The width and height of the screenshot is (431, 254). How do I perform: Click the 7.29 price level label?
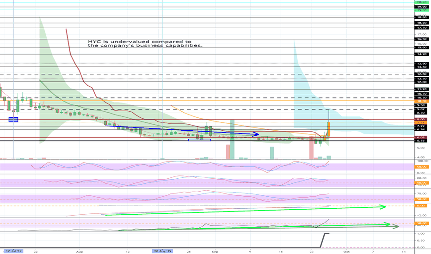pyautogui.click(x=422, y=126)
